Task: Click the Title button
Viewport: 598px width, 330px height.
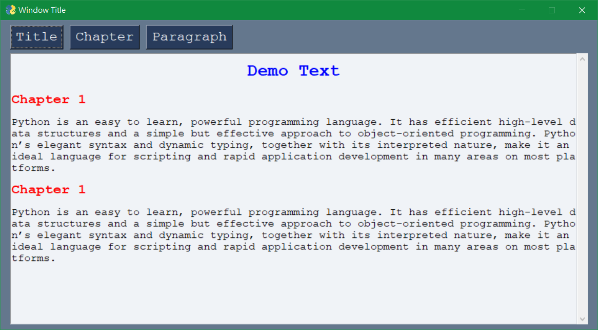Action: (x=36, y=36)
